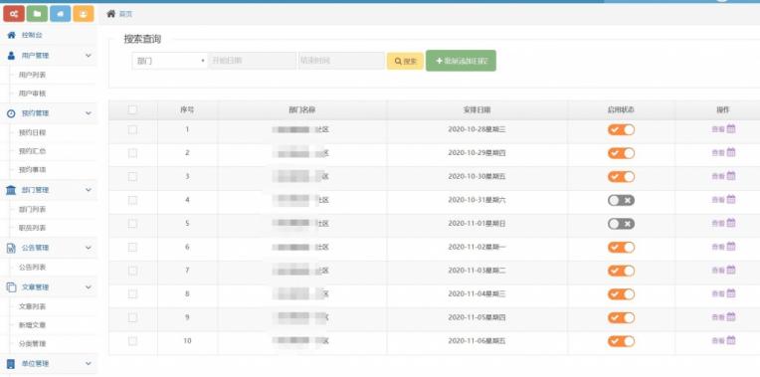The width and height of the screenshot is (760, 377).
Task: Open calendar icon for 2020-11-02 row
Action: point(731,246)
